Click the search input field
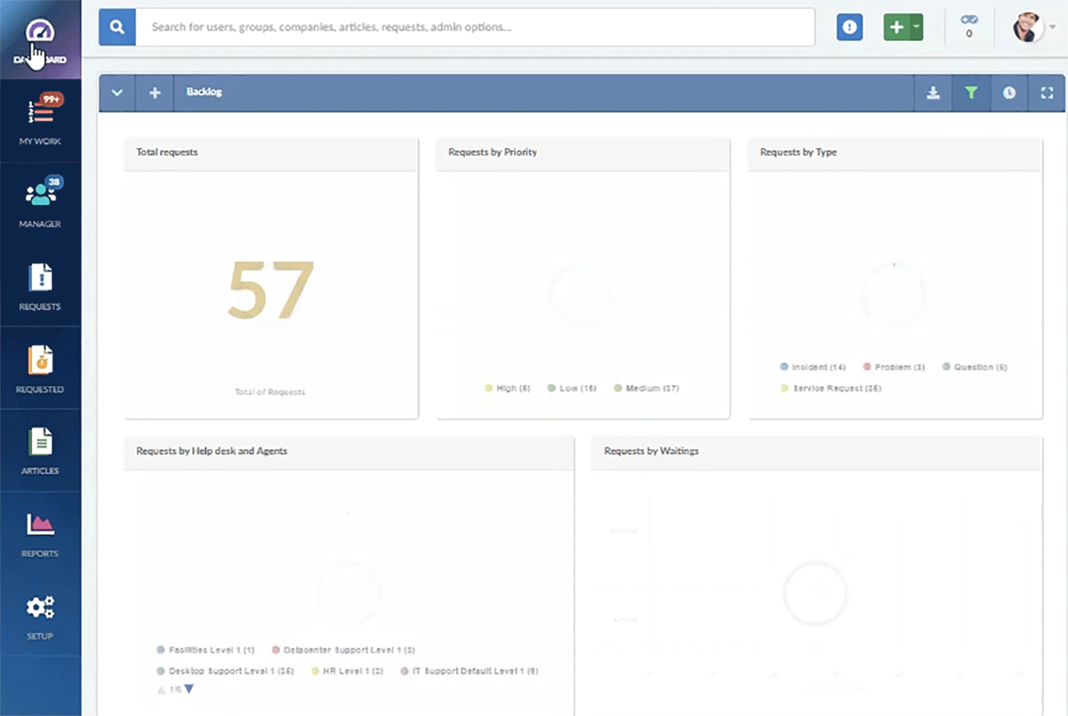The image size is (1068, 716). click(x=474, y=27)
